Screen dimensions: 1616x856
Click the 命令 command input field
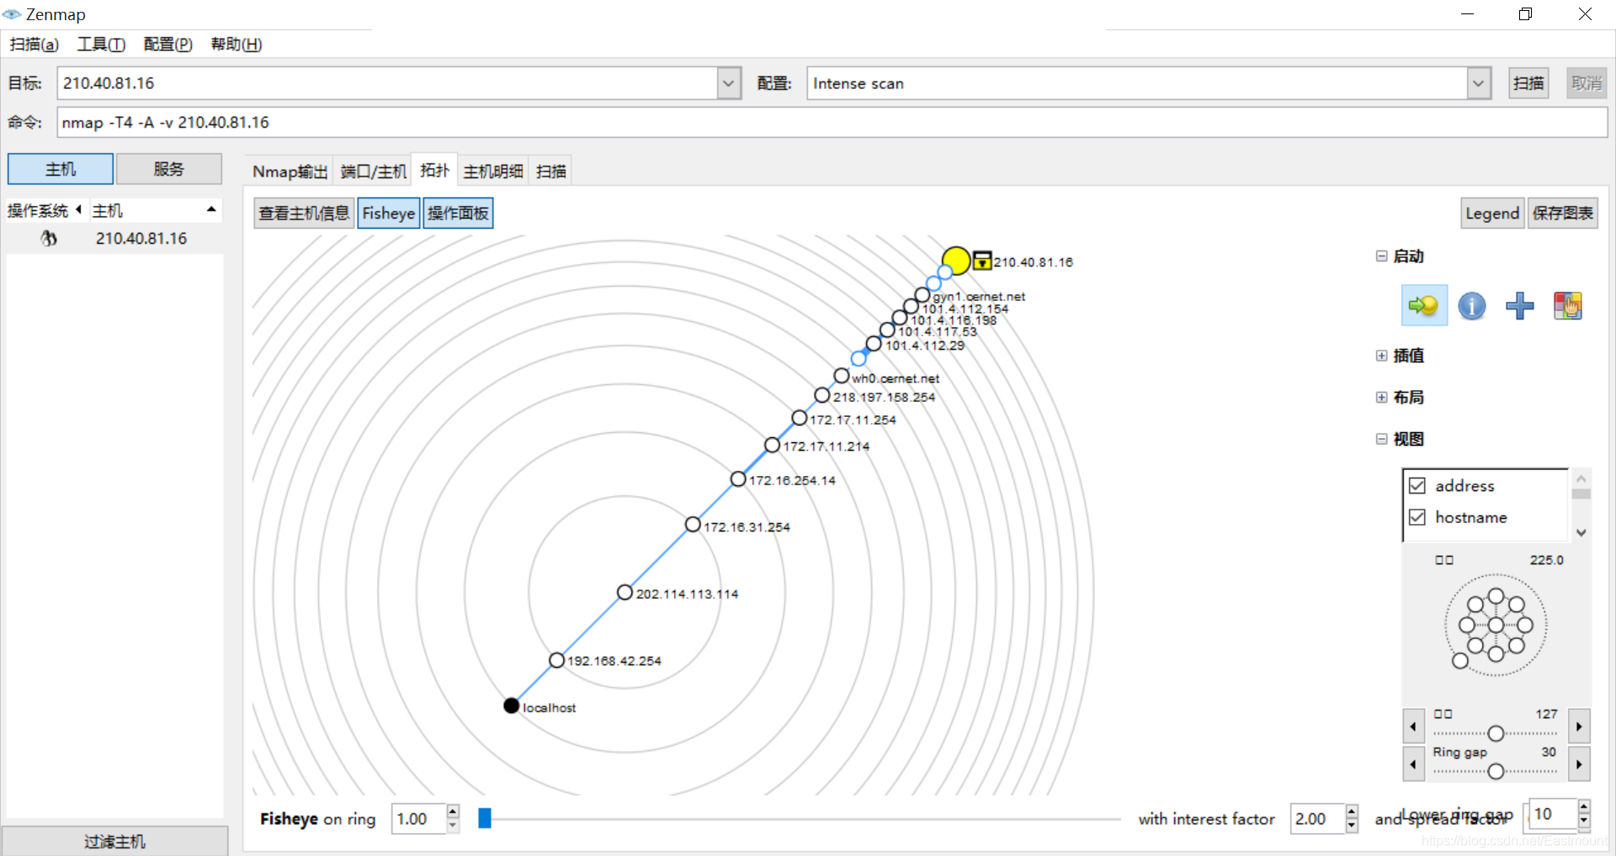coord(832,123)
